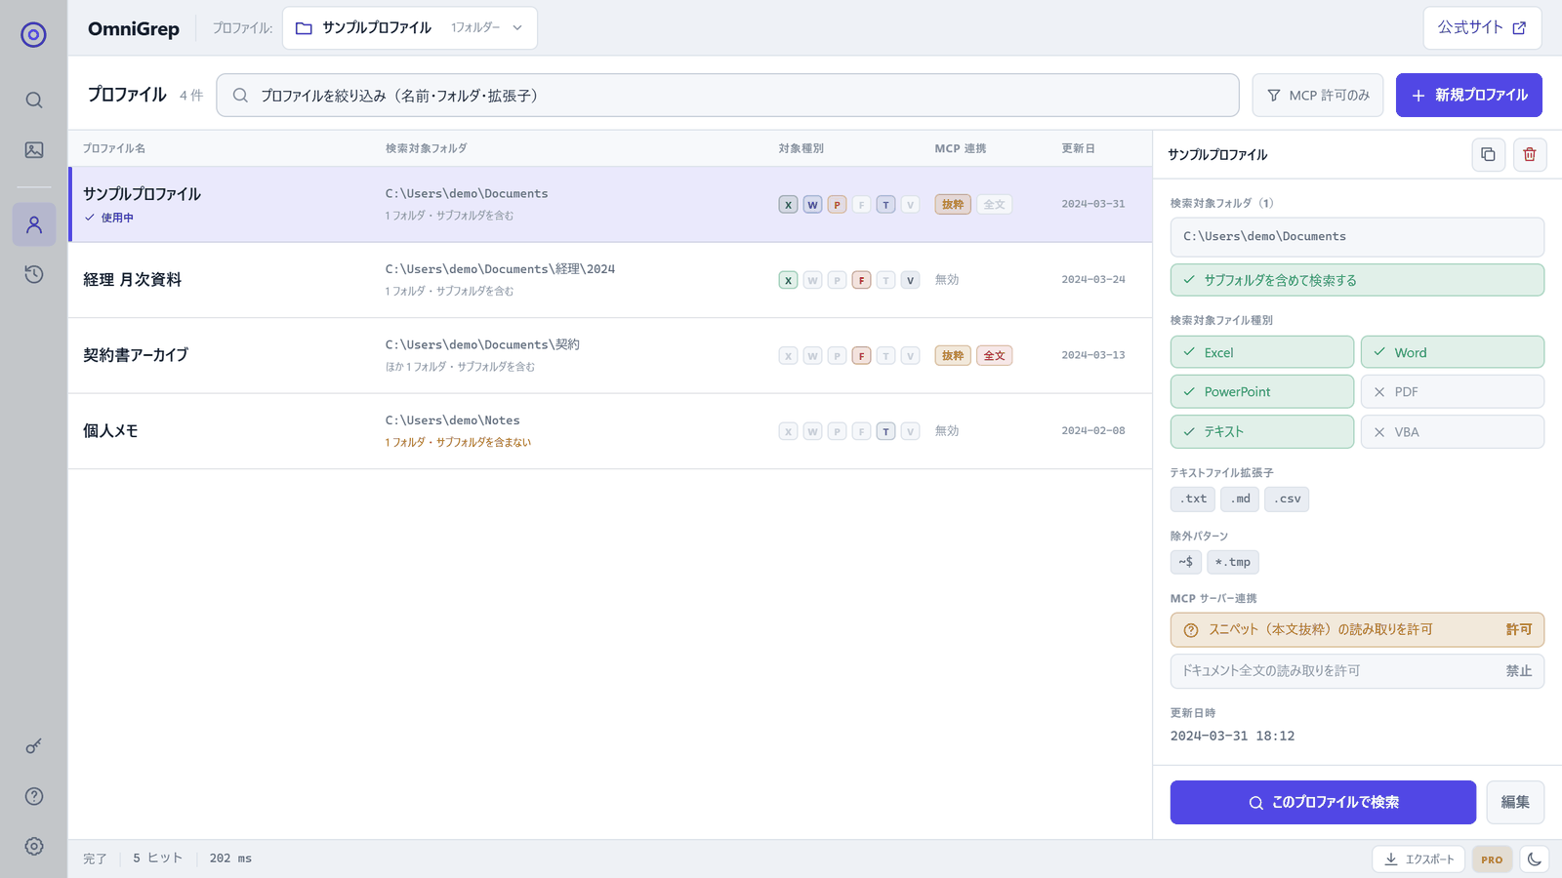Click このプロファイルで検索 button
The height and width of the screenshot is (878, 1562).
point(1323,802)
